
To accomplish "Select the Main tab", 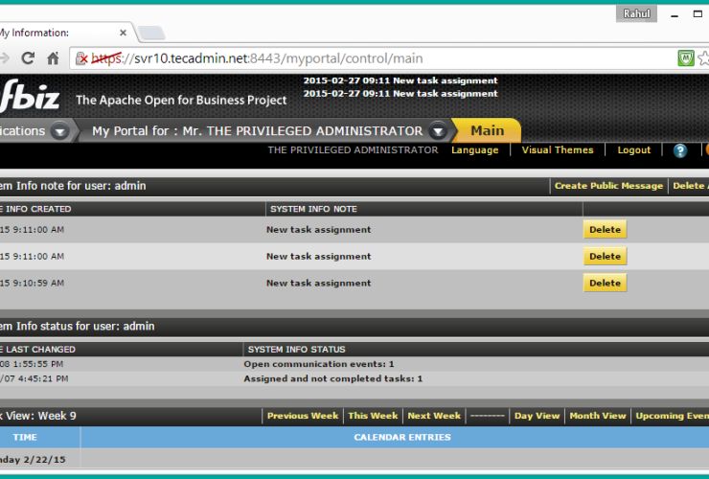I will pos(487,131).
